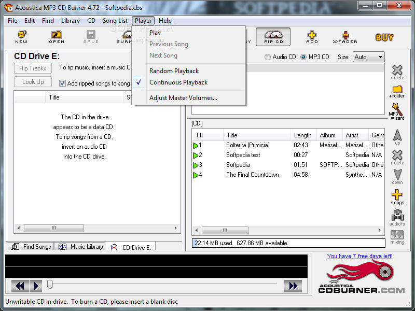Sort by Title column header in track list
This screenshot has height=311, width=415.
point(256,135)
